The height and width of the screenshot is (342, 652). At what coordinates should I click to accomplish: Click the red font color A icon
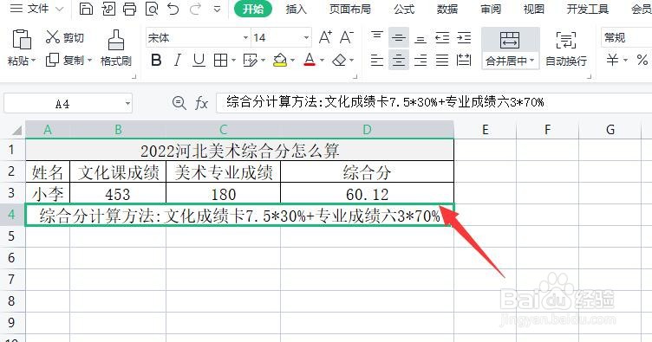tap(310, 61)
